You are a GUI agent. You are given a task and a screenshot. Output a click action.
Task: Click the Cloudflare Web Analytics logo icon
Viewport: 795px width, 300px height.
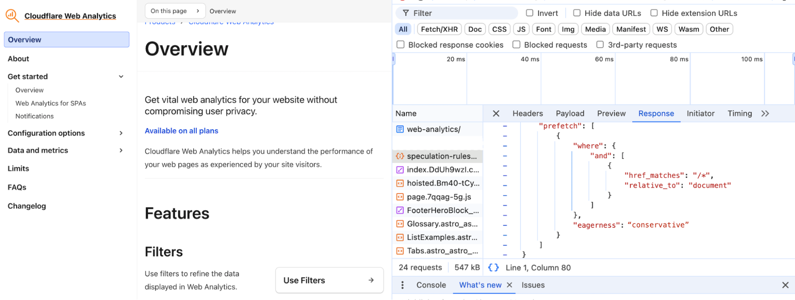point(12,16)
